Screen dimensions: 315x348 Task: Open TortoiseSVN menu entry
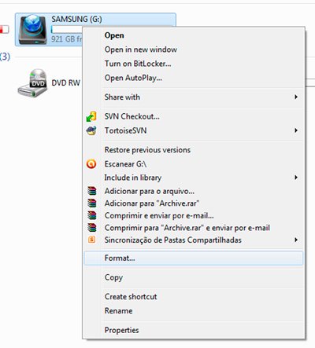(x=194, y=130)
